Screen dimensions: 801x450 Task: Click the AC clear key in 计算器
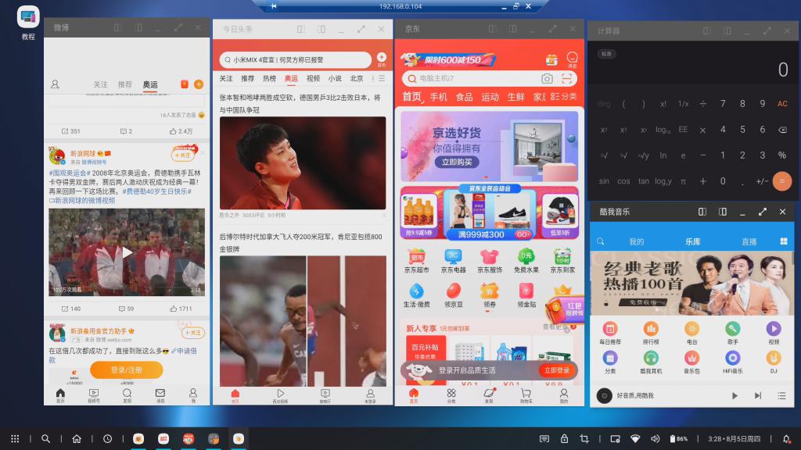782,104
